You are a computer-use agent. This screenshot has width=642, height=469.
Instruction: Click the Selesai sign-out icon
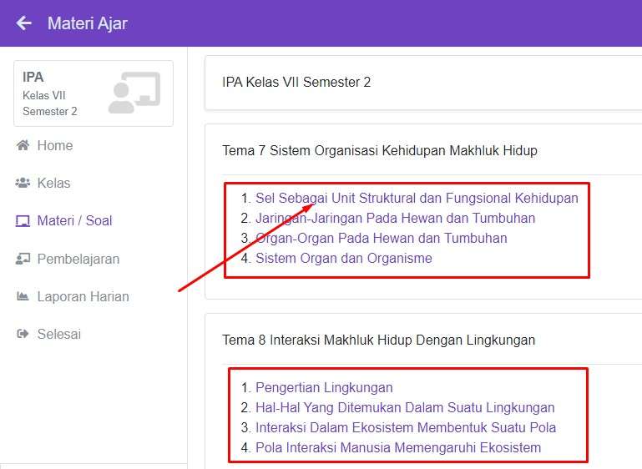pyautogui.click(x=23, y=335)
